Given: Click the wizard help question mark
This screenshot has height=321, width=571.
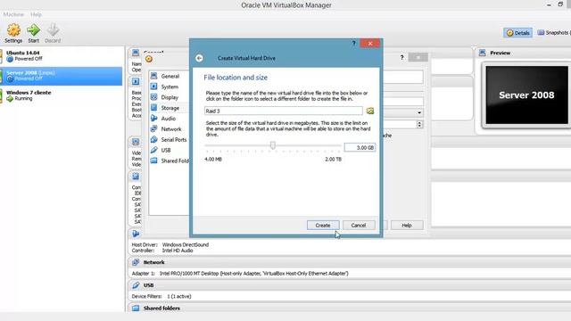Looking at the screenshot, I should click(353, 44).
